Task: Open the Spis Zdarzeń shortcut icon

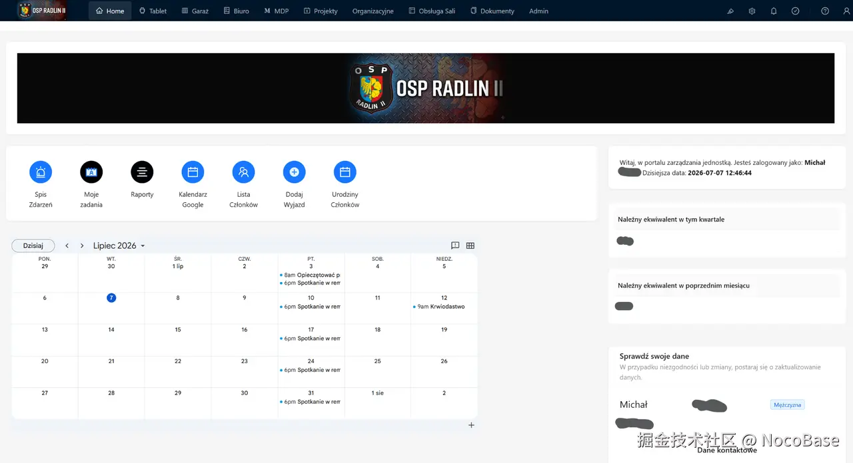Action: (41, 172)
